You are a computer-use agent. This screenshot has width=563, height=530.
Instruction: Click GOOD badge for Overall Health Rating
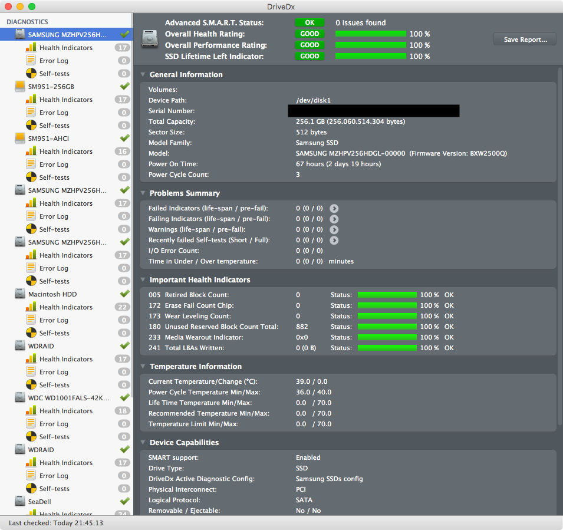coord(310,34)
